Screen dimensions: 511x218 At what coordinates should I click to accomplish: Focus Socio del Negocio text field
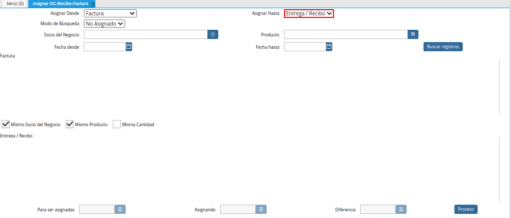coord(146,34)
